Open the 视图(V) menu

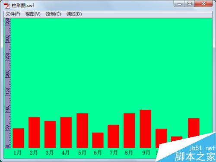click(x=33, y=14)
